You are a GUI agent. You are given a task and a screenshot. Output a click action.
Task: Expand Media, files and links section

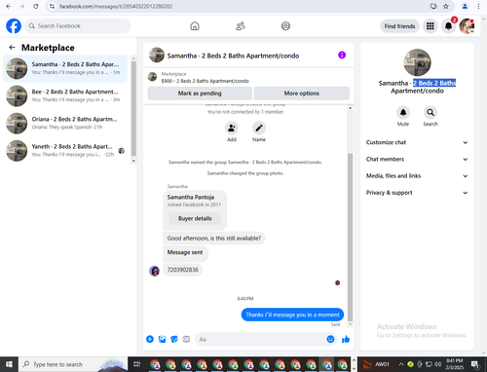[x=417, y=176]
